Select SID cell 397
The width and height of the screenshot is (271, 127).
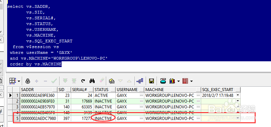[64, 119]
